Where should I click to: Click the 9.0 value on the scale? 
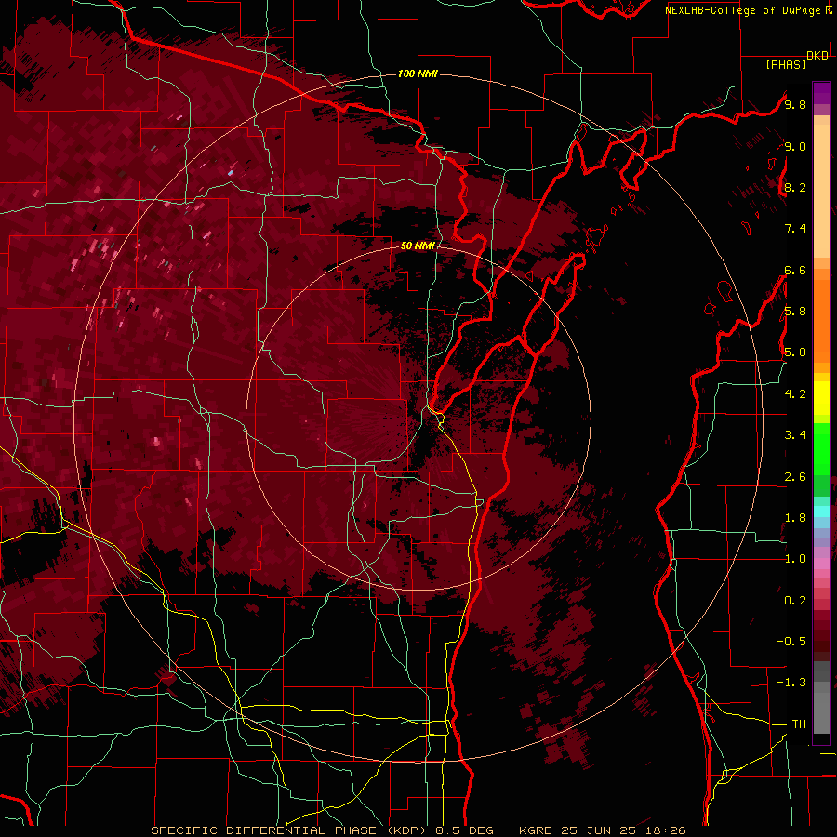click(795, 146)
